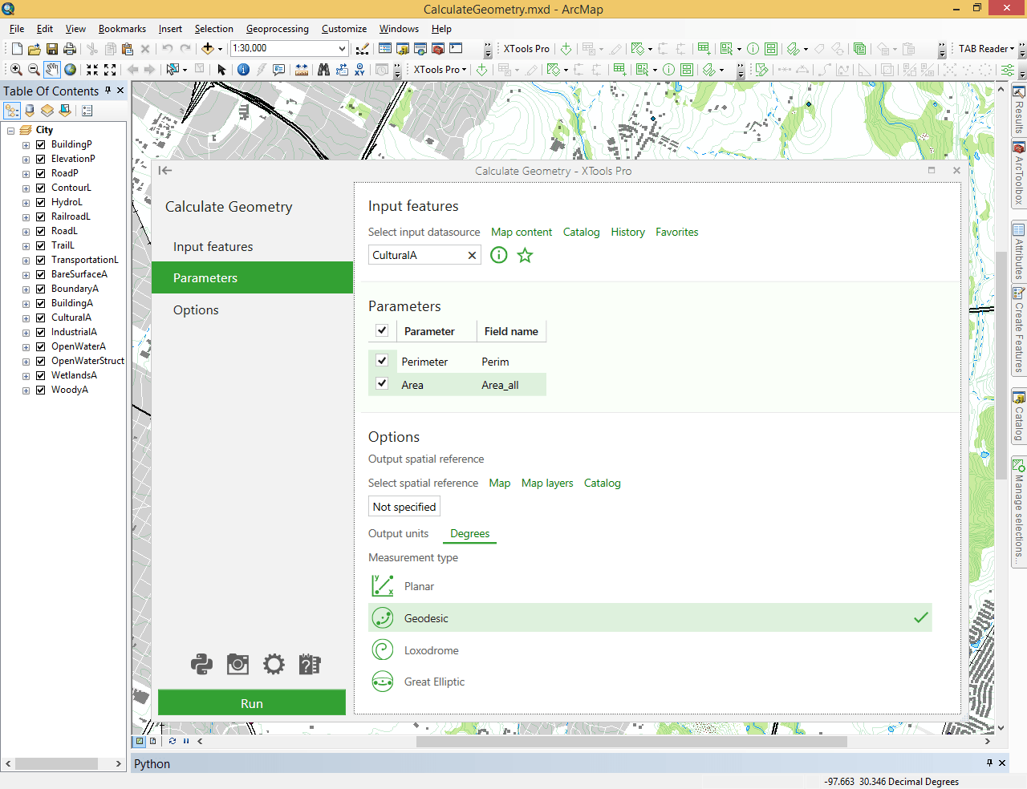Open the Editor toolbar icon
1027x789 pixels.
[363, 49]
